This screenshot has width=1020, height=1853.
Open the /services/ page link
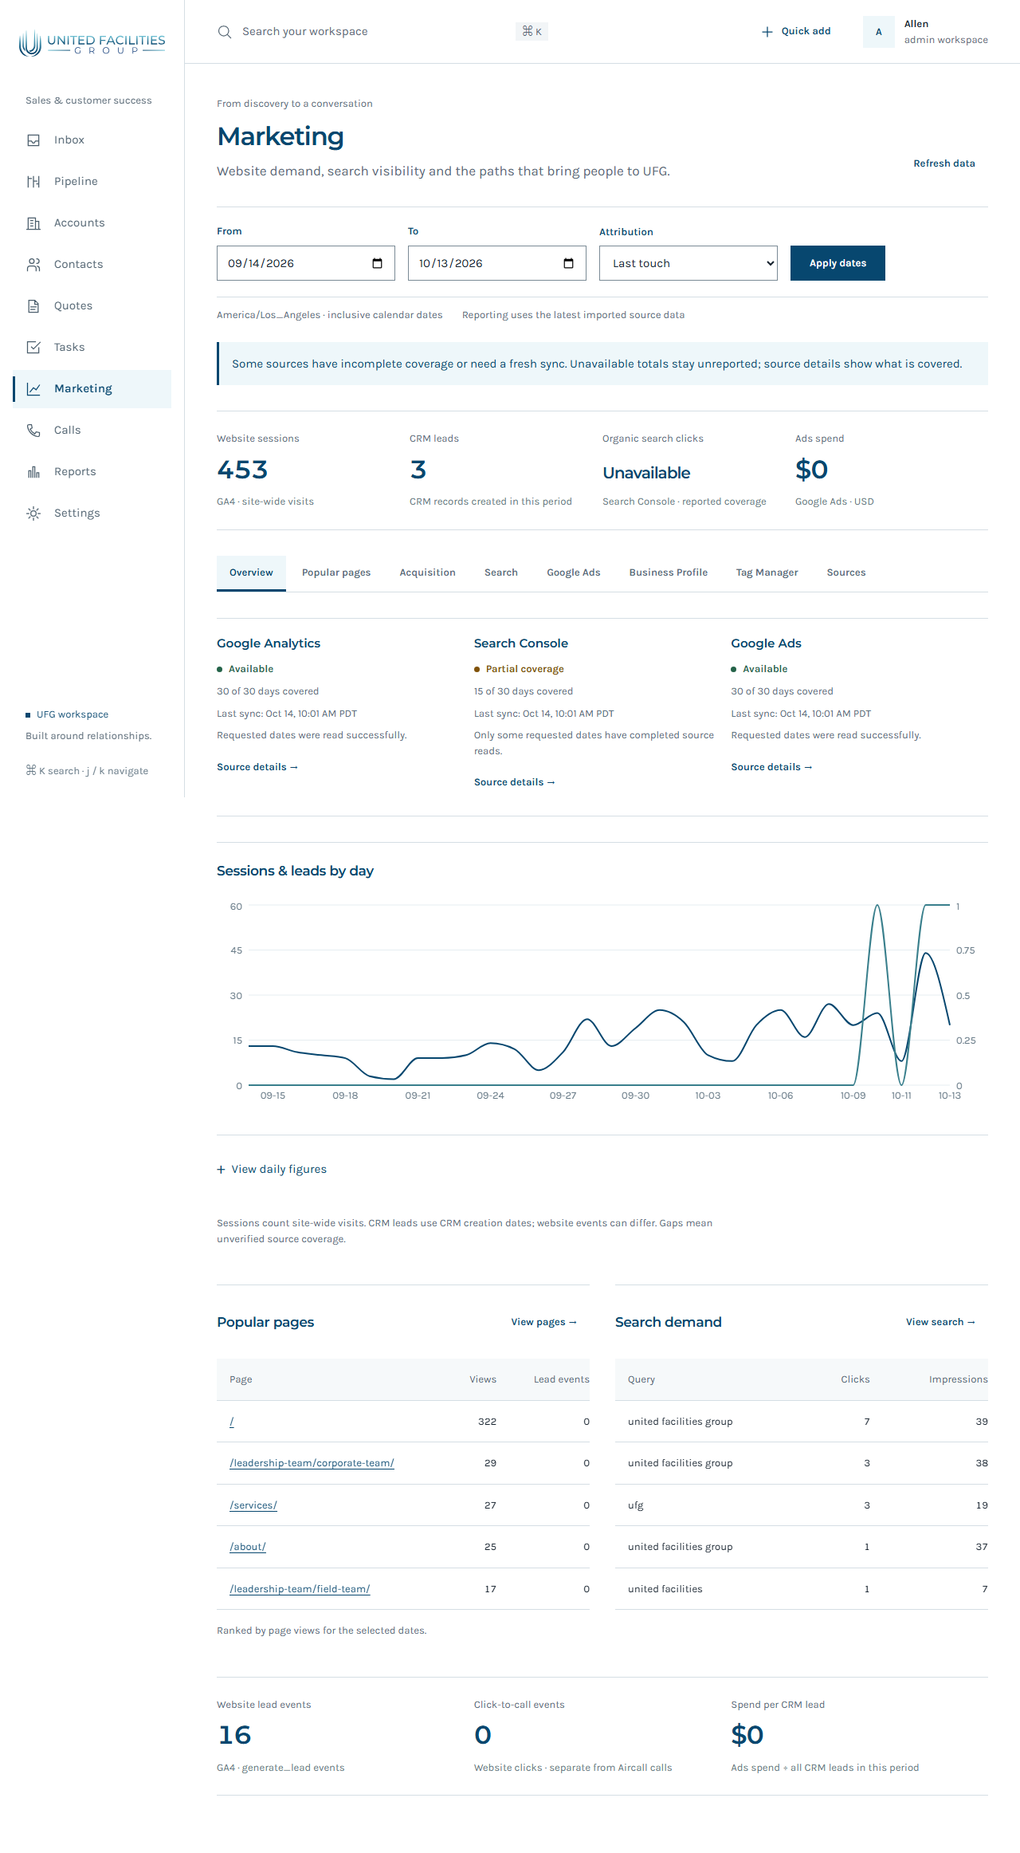[253, 1505]
